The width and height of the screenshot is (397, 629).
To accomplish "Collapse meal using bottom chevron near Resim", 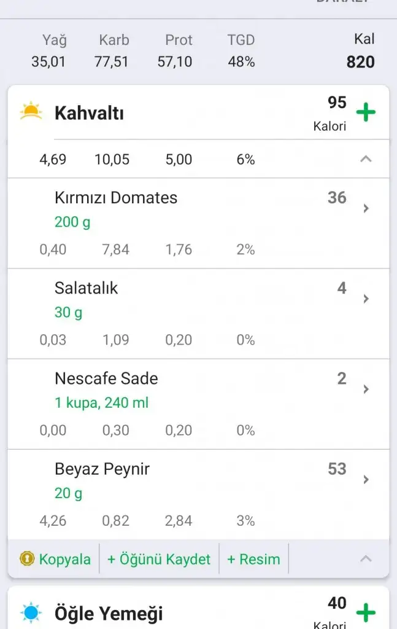I will (366, 558).
